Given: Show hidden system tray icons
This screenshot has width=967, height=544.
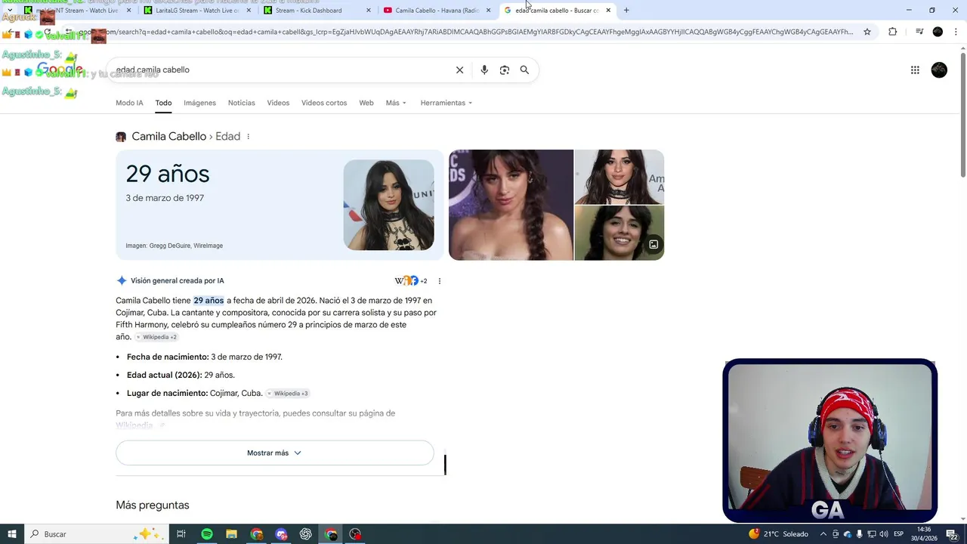Looking at the screenshot, I should click(823, 534).
